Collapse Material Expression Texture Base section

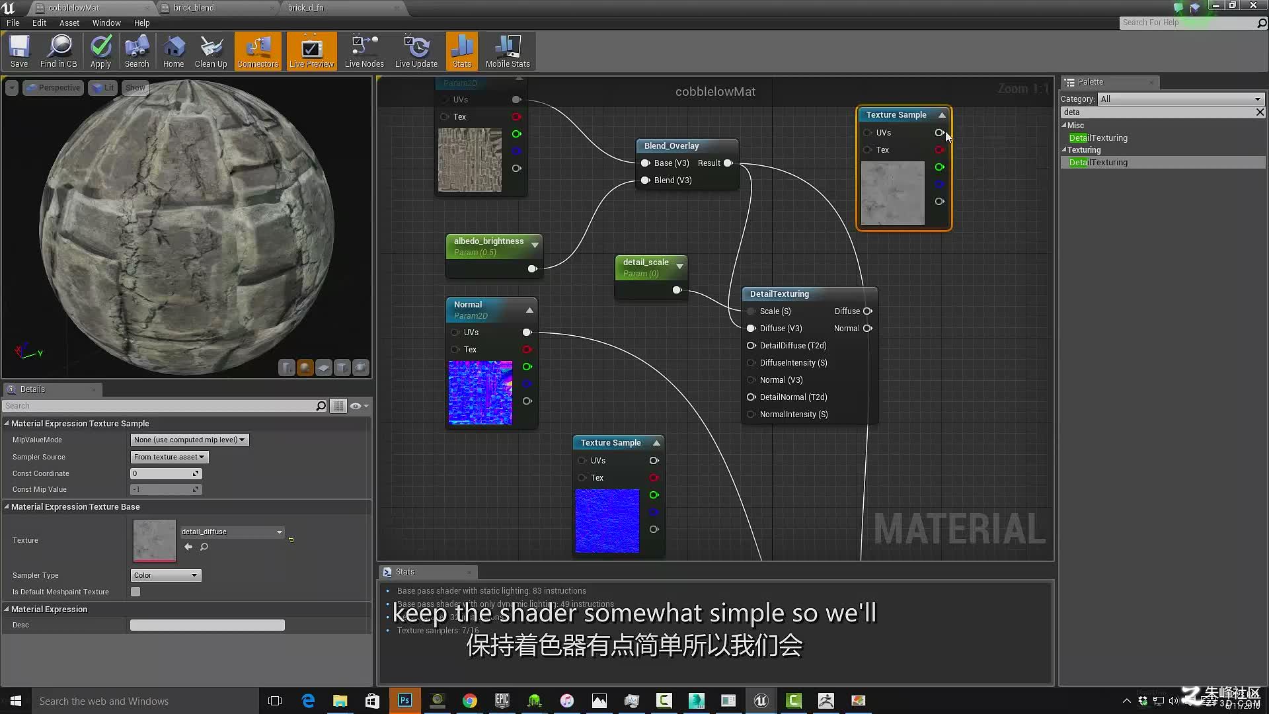point(7,506)
